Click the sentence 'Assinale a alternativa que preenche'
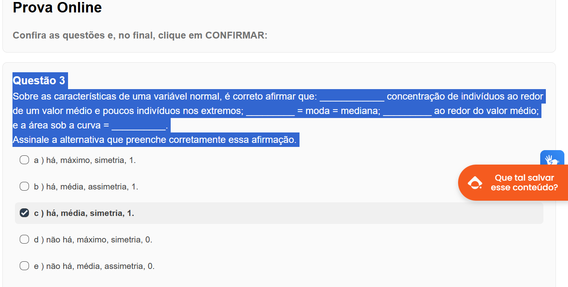This screenshot has height=287, width=568. click(x=155, y=140)
